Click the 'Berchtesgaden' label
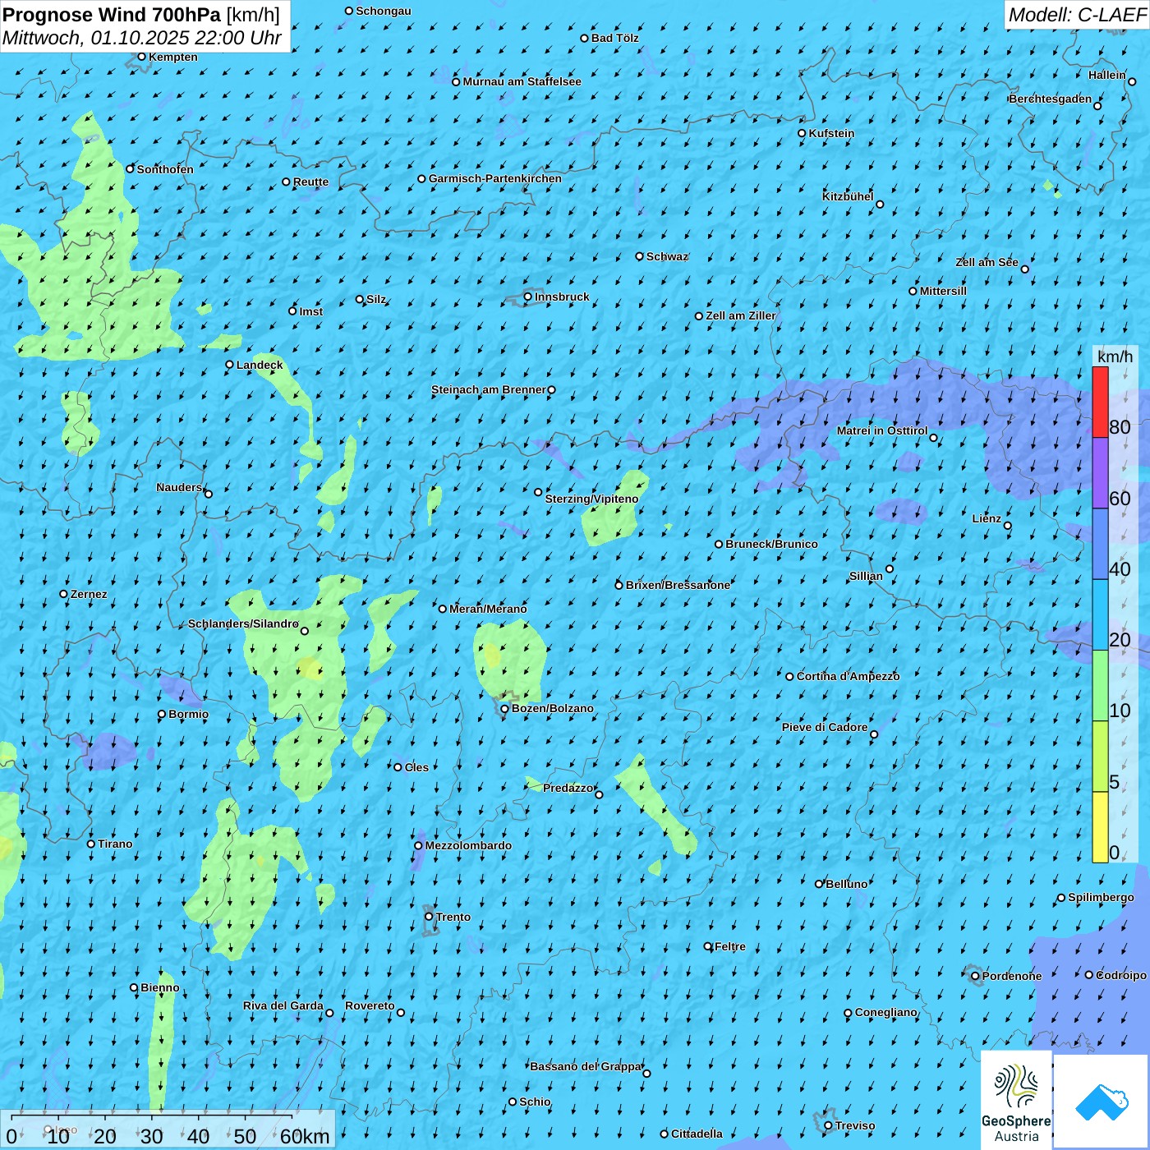 pos(1051,99)
